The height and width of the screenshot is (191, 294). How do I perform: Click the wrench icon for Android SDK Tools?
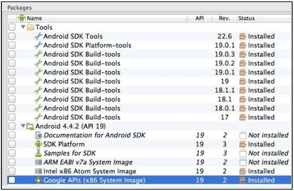(x=38, y=36)
